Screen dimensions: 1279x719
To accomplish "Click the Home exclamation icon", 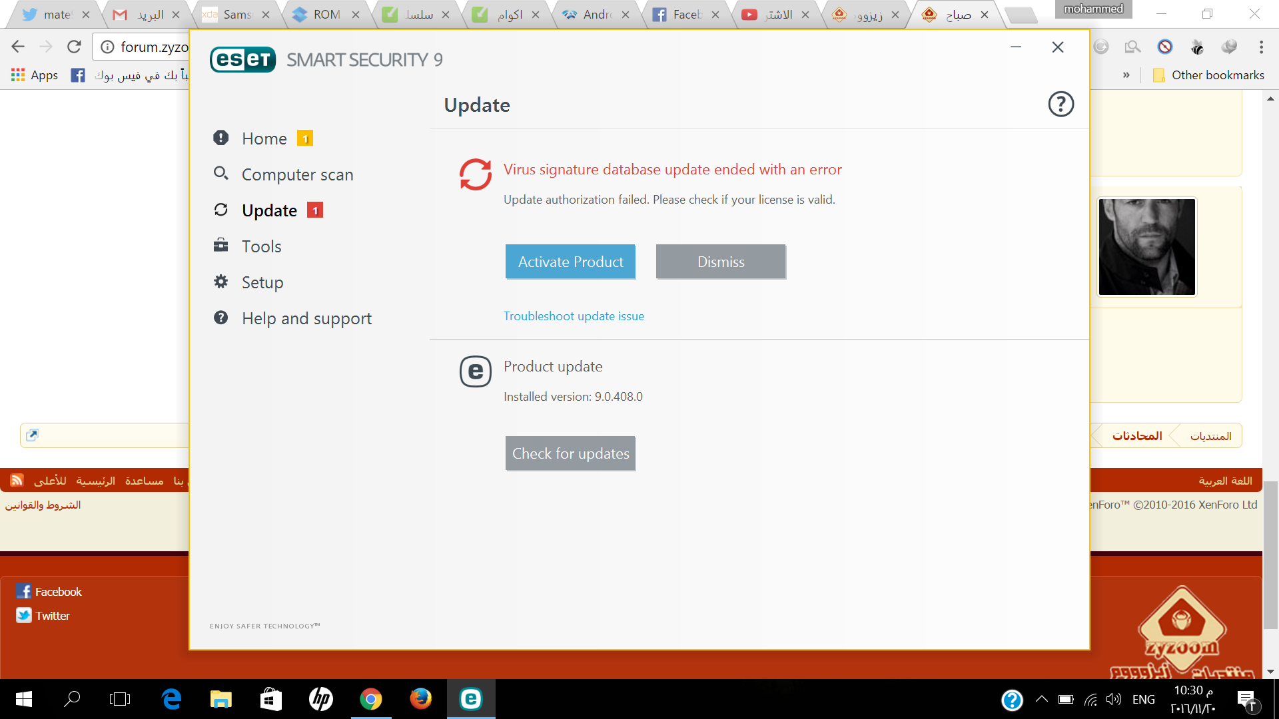I will coord(220,137).
